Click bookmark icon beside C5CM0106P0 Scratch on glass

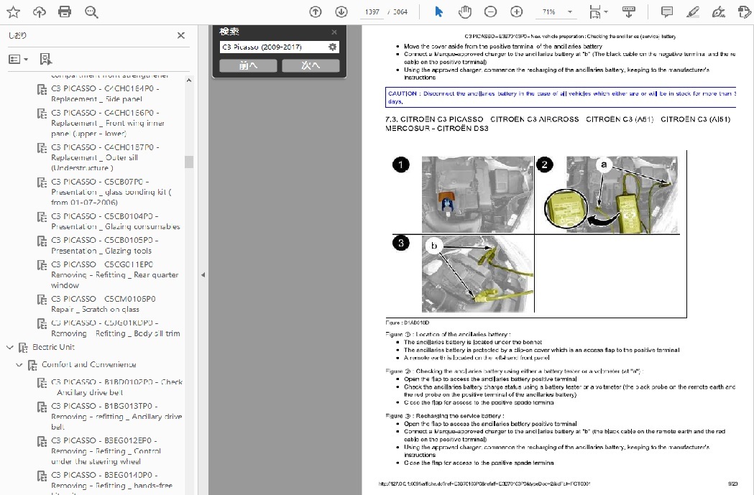(42, 299)
